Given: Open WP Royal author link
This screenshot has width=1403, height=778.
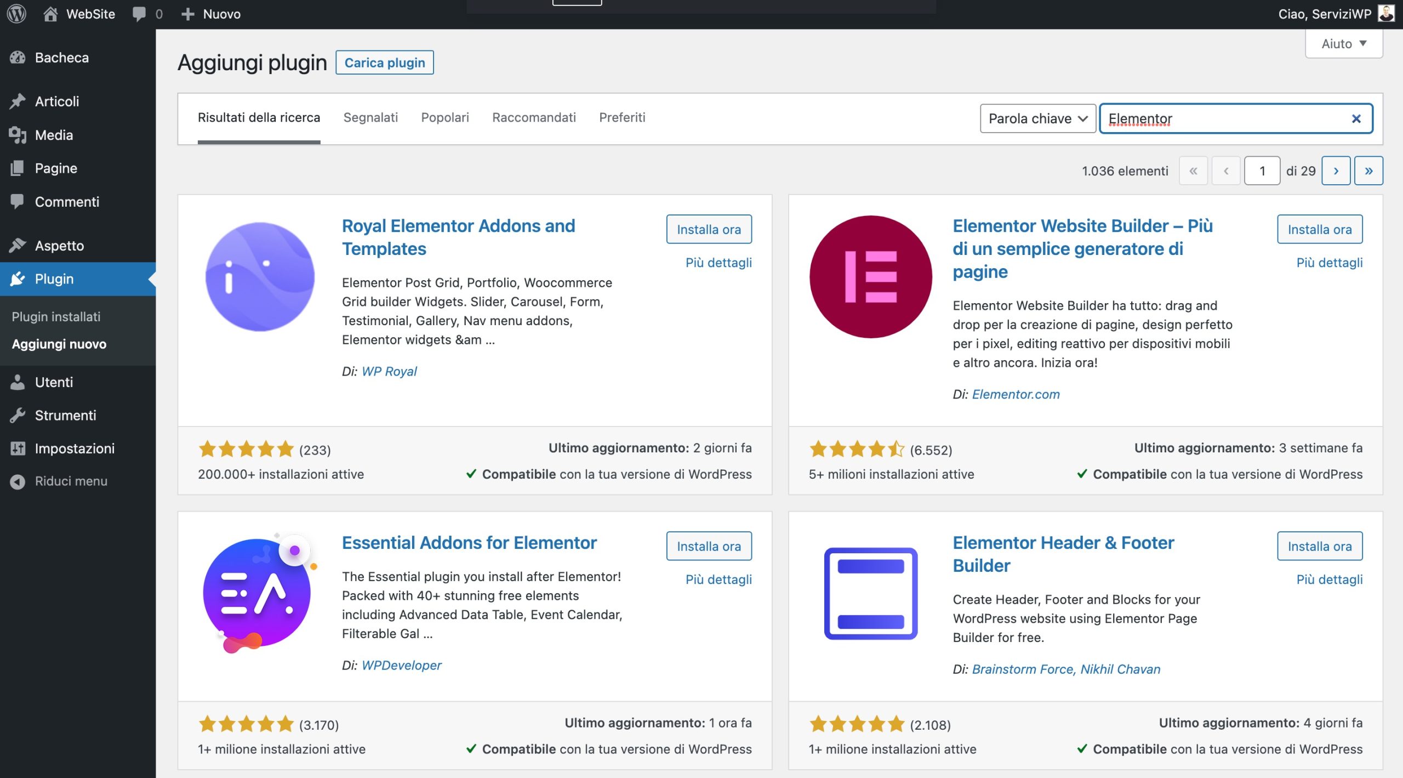Looking at the screenshot, I should [x=389, y=371].
